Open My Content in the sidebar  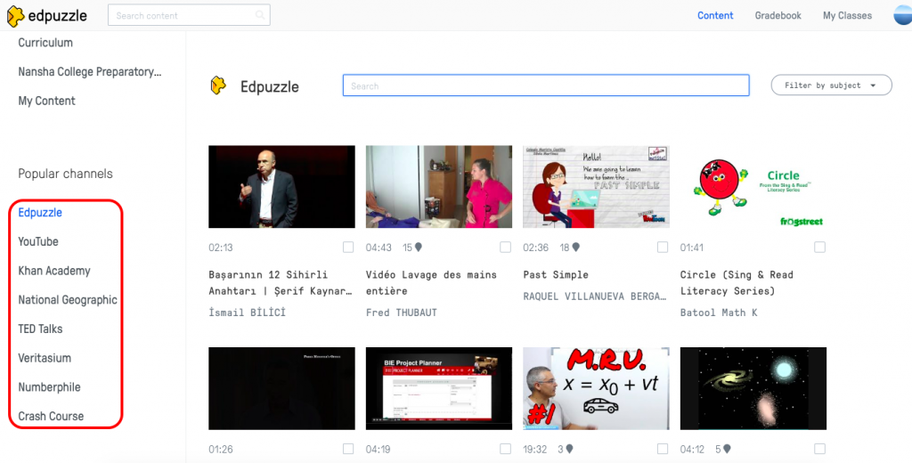pos(46,101)
